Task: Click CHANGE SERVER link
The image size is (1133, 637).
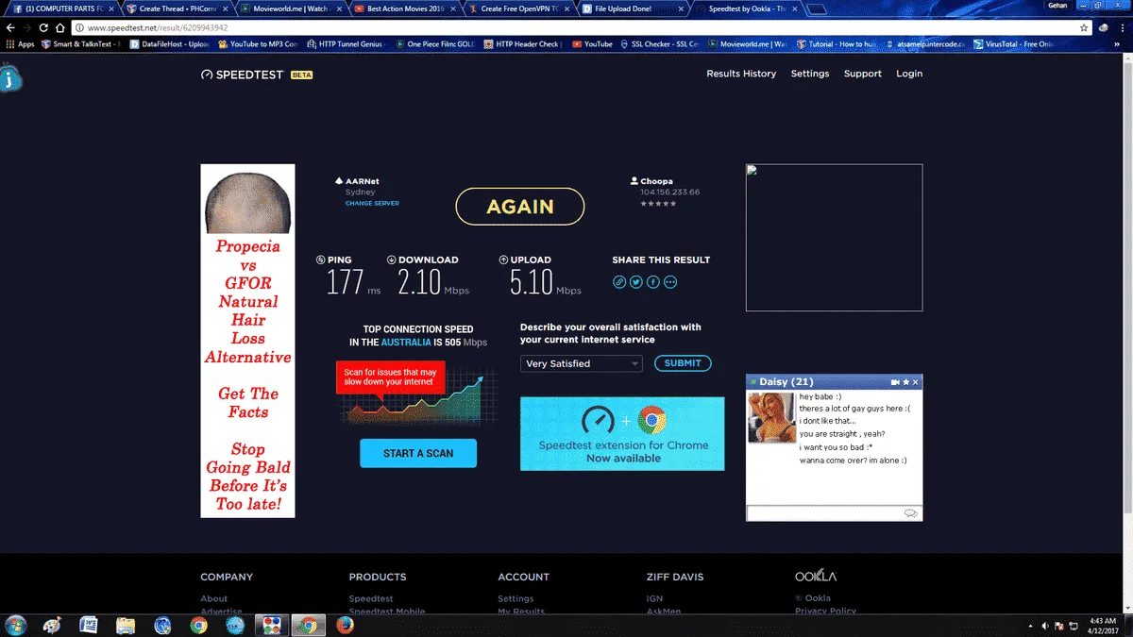Action: [x=372, y=203]
